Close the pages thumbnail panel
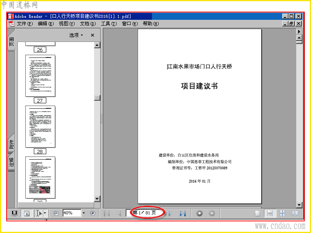Image resolution: width=311 pixels, height=233 pixels. 93,35
